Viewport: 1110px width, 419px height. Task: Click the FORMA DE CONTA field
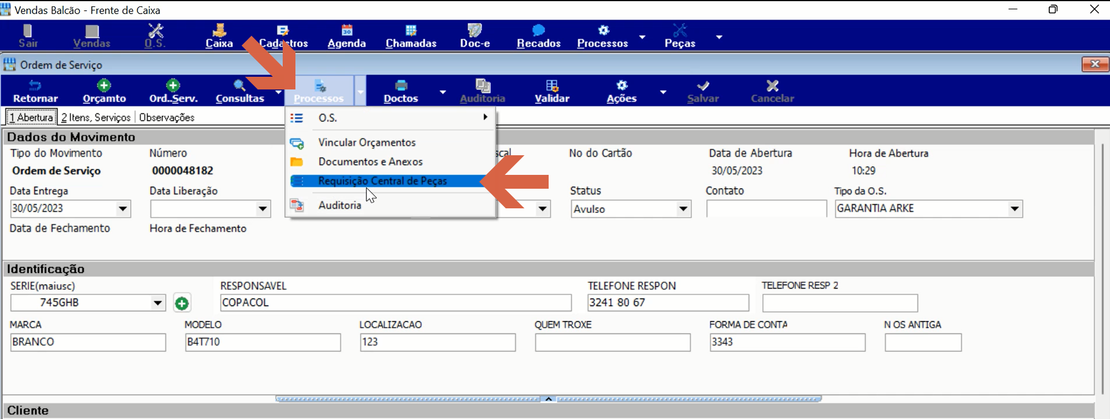[x=787, y=342]
